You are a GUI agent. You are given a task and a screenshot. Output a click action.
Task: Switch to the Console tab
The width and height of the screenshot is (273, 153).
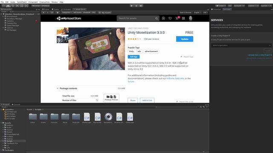(x=16, y=105)
